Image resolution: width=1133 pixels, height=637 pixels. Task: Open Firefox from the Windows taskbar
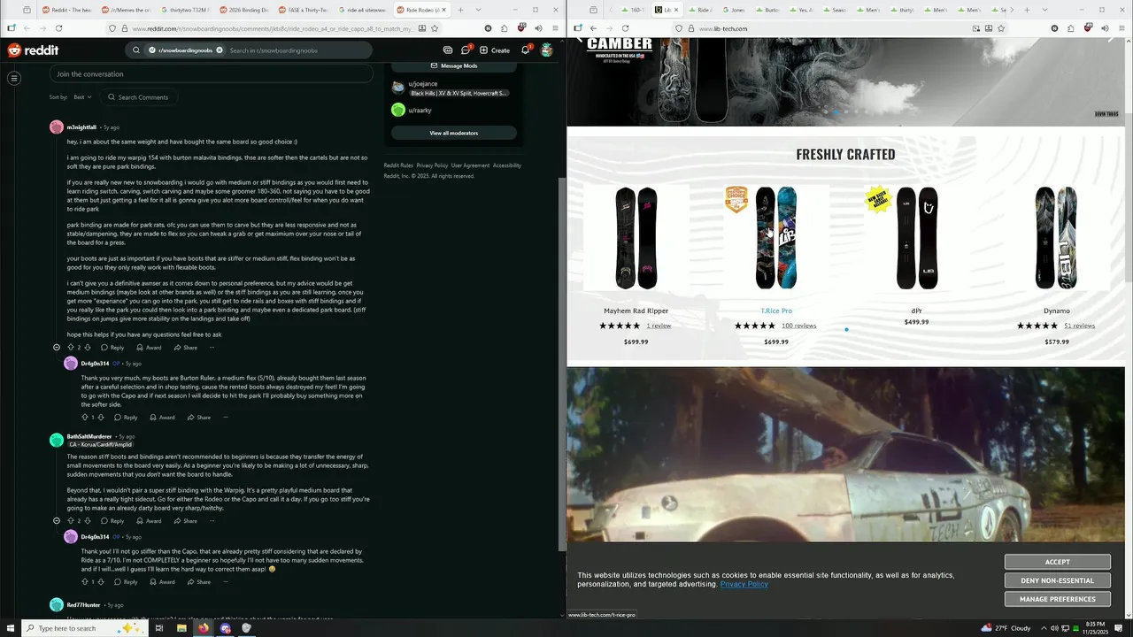204,628
